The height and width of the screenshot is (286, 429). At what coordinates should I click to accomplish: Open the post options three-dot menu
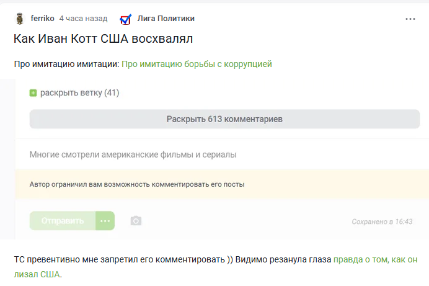[x=410, y=19]
